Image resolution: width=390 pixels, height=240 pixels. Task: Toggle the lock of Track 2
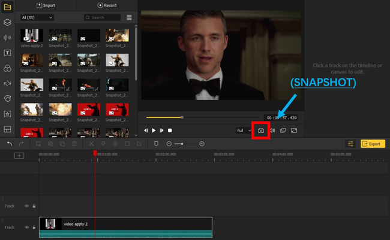pos(34,206)
